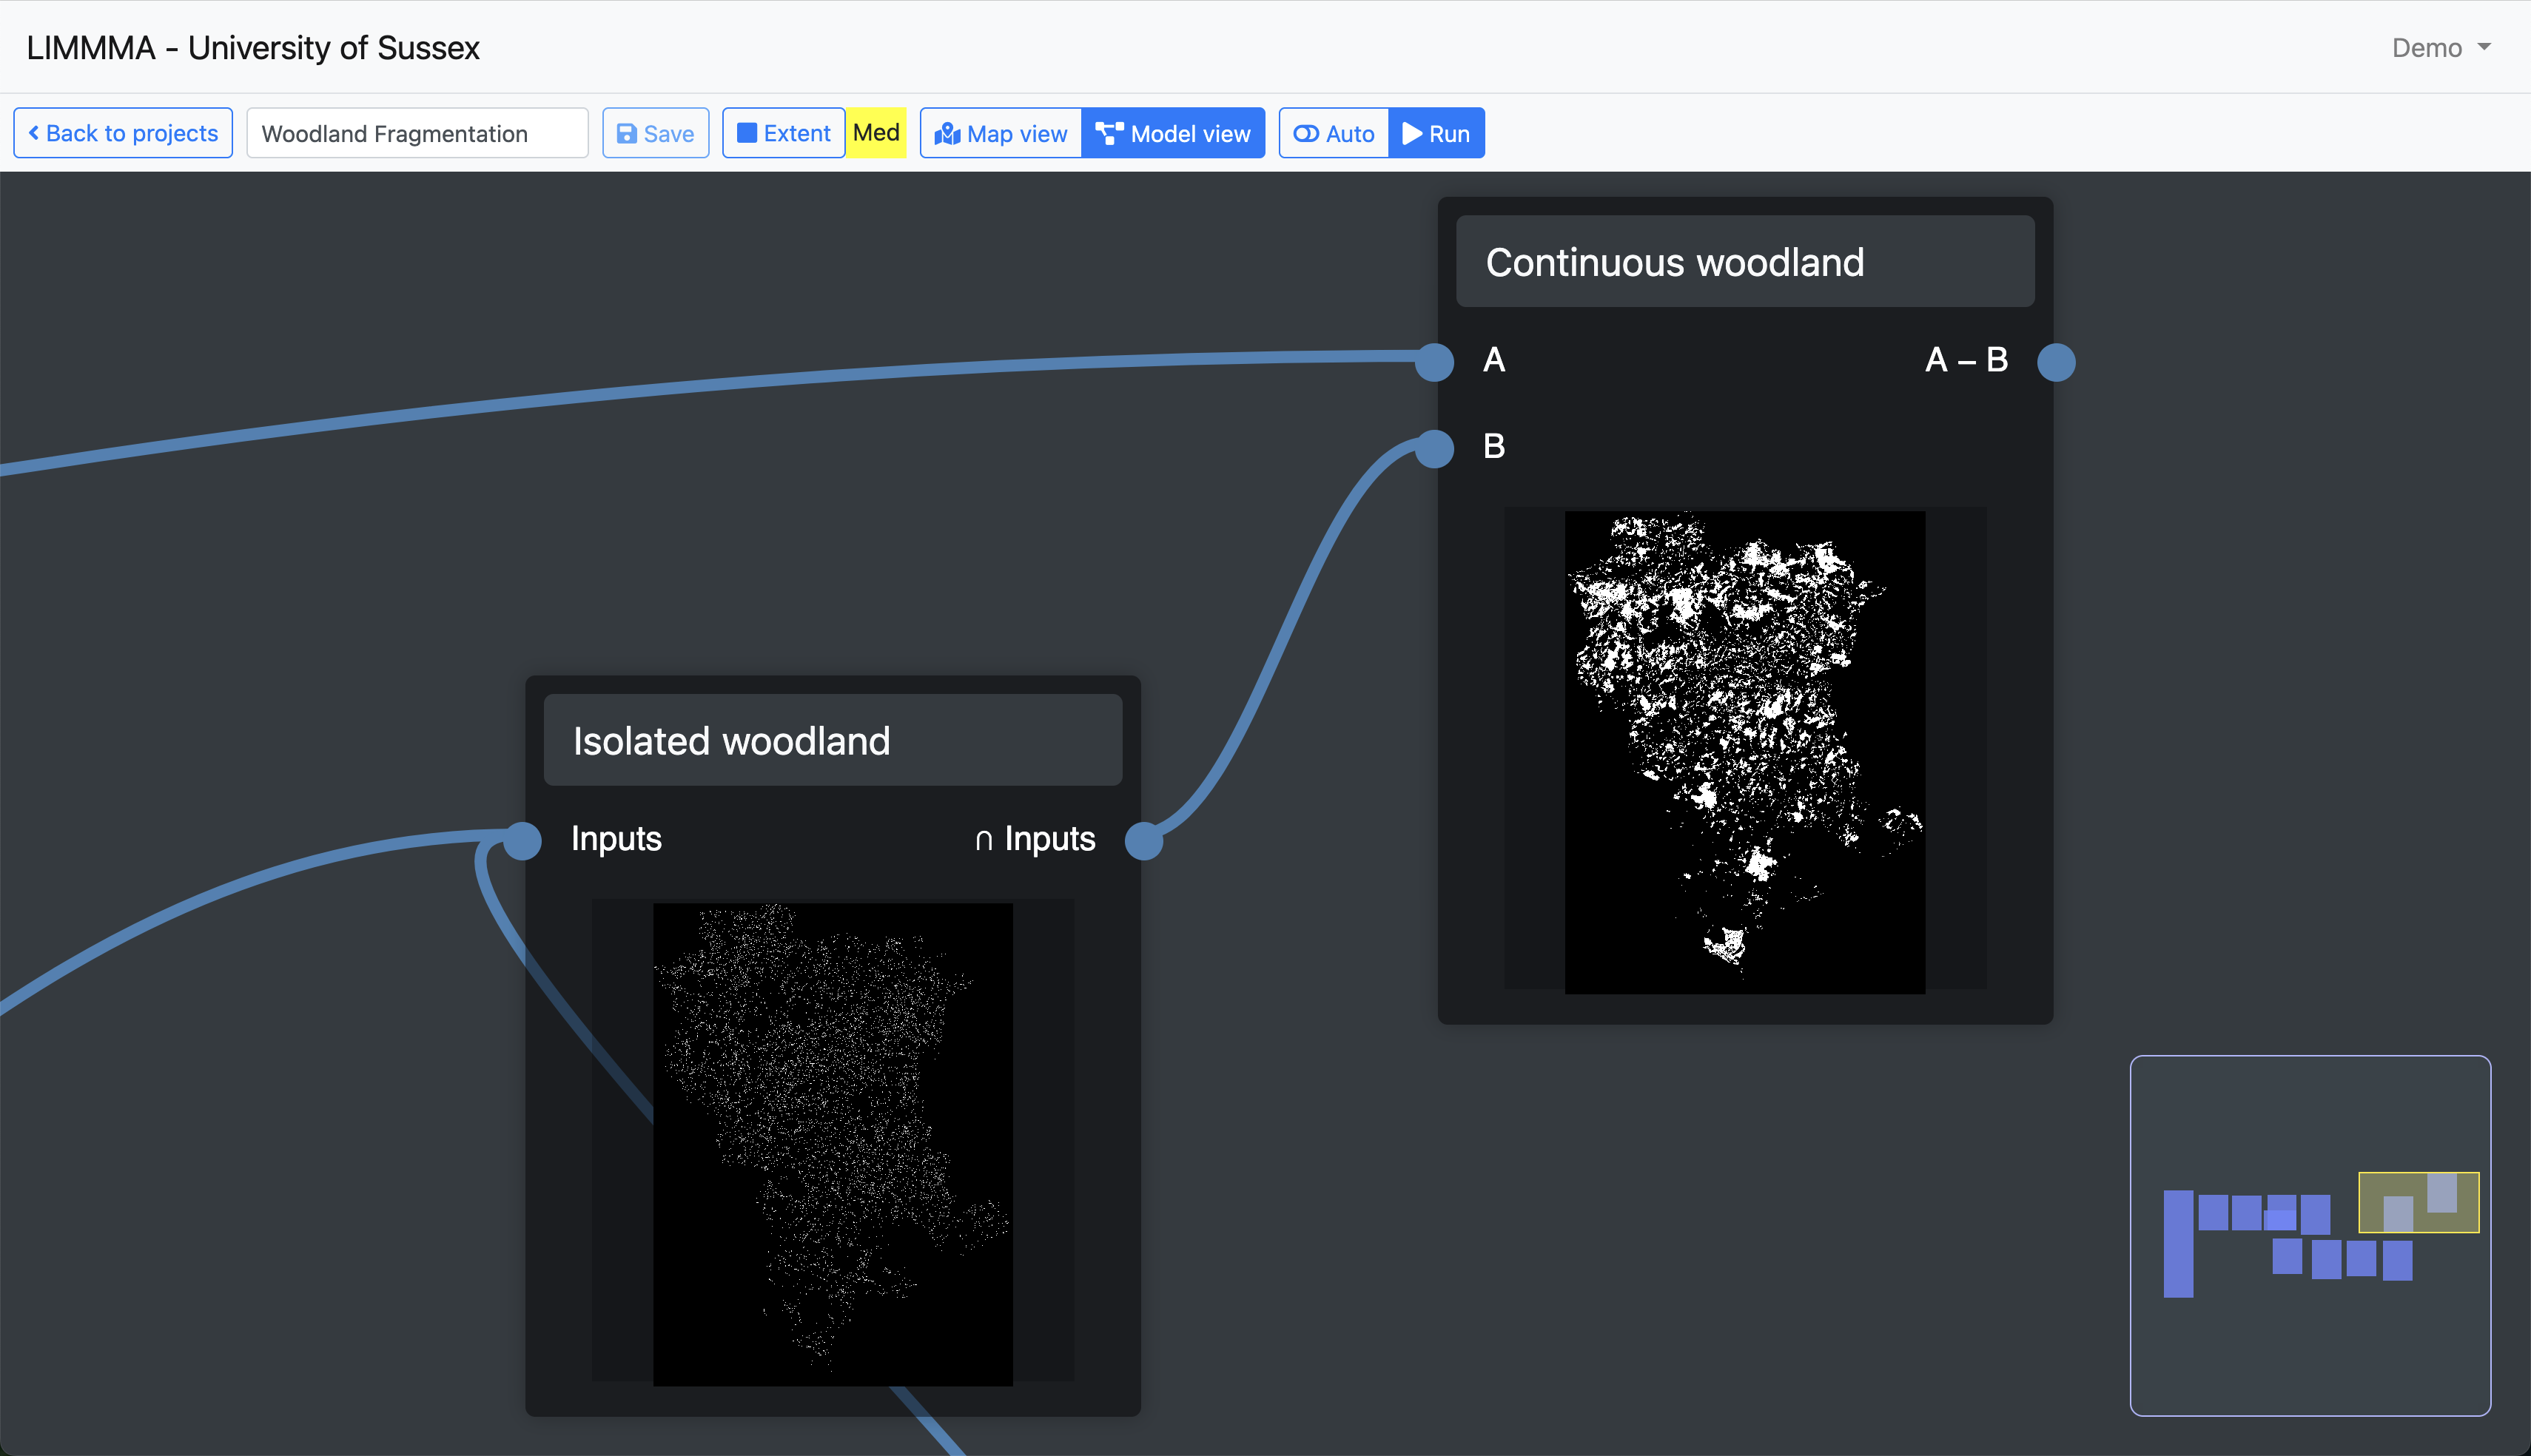Click the Continuous woodland map preview
Image resolution: width=2531 pixels, height=1456 pixels.
(1744, 751)
